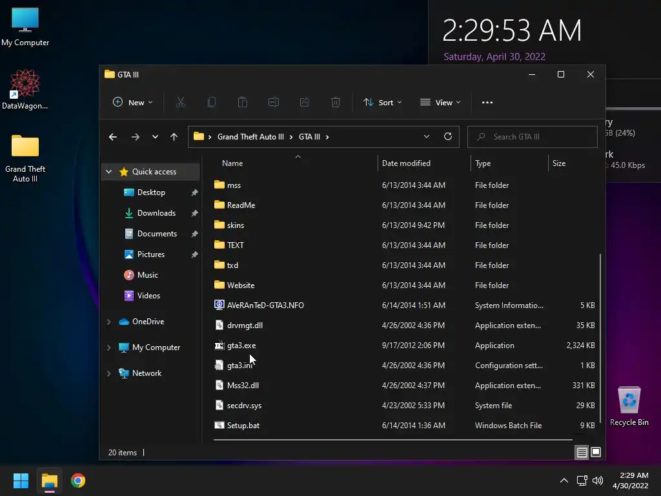Switch to details view layout icon
The image size is (661, 496).
click(582, 453)
